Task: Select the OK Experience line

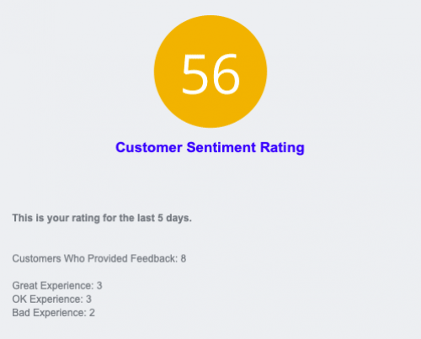Action: [51, 299]
